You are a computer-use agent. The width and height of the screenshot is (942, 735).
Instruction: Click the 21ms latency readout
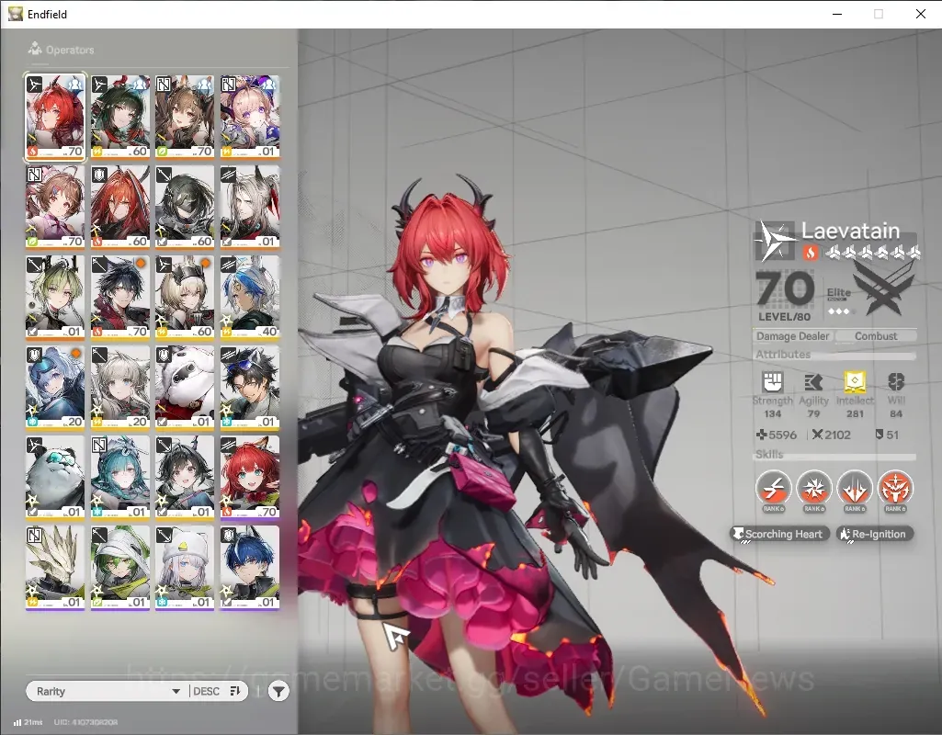pos(34,722)
